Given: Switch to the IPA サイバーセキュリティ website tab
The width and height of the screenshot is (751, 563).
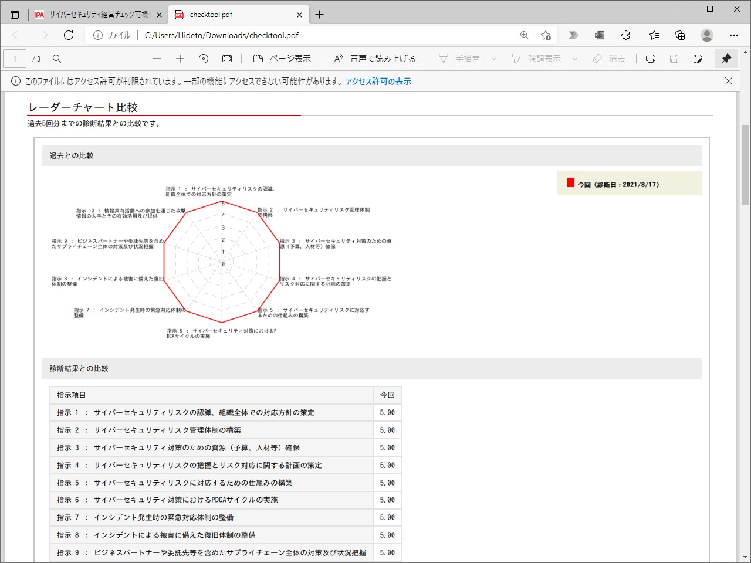Looking at the screenshot, I should coord(94,14).
